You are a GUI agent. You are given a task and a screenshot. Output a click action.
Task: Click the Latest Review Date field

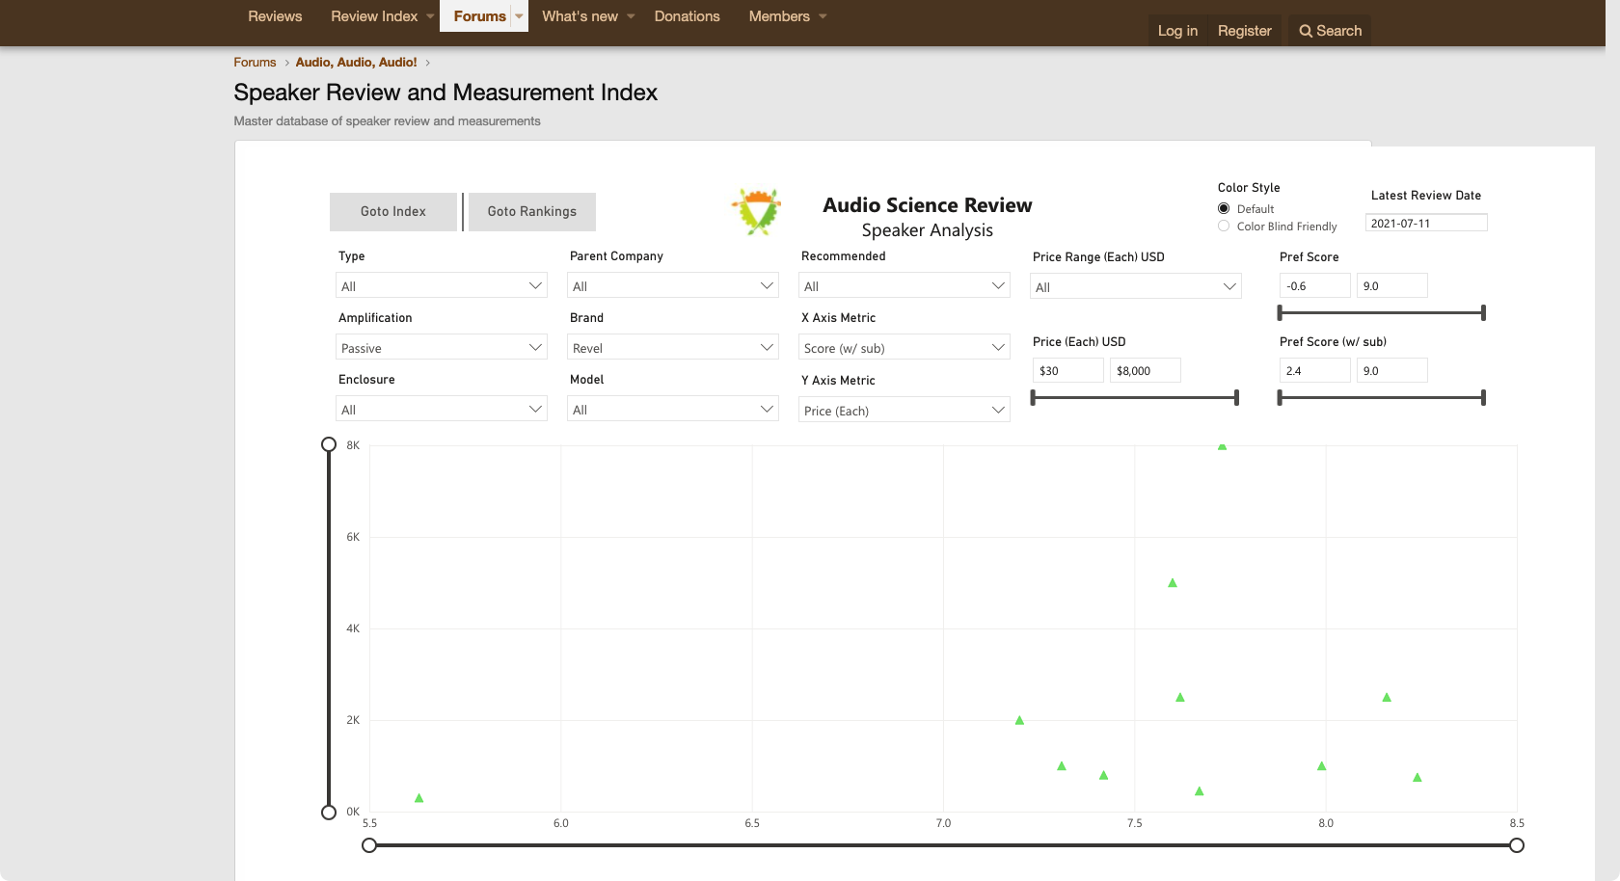1426,223
